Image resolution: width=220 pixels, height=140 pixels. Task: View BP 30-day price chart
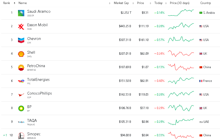click(181, 108)
